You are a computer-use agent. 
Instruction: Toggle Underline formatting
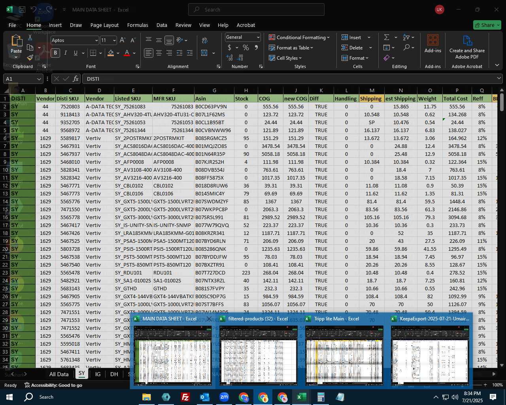tap(76, 53)
